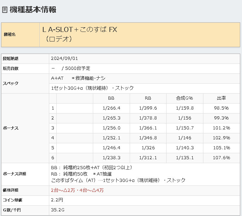
Task: Click setting number 6 in bonus table
Action: [53, 158]
